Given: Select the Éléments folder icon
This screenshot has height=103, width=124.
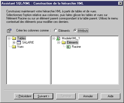Looking at the screenshot, I should tap(64, 42).
